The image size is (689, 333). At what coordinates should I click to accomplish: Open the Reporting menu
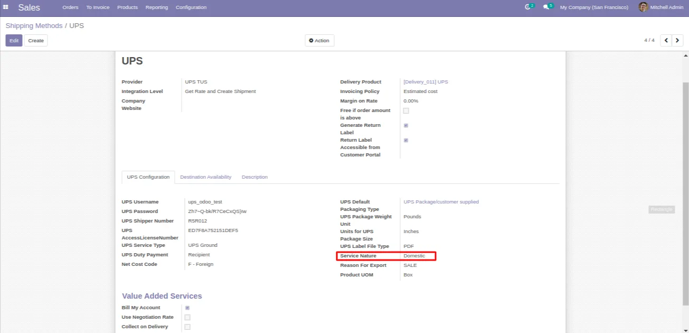(157, 7)
